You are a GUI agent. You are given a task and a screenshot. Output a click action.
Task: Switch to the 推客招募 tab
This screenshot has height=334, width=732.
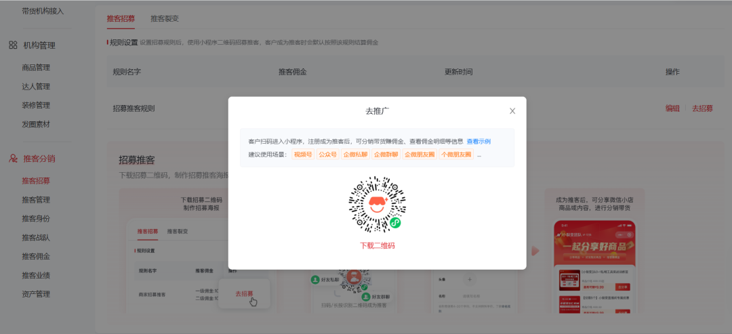(x=121, y=19)
